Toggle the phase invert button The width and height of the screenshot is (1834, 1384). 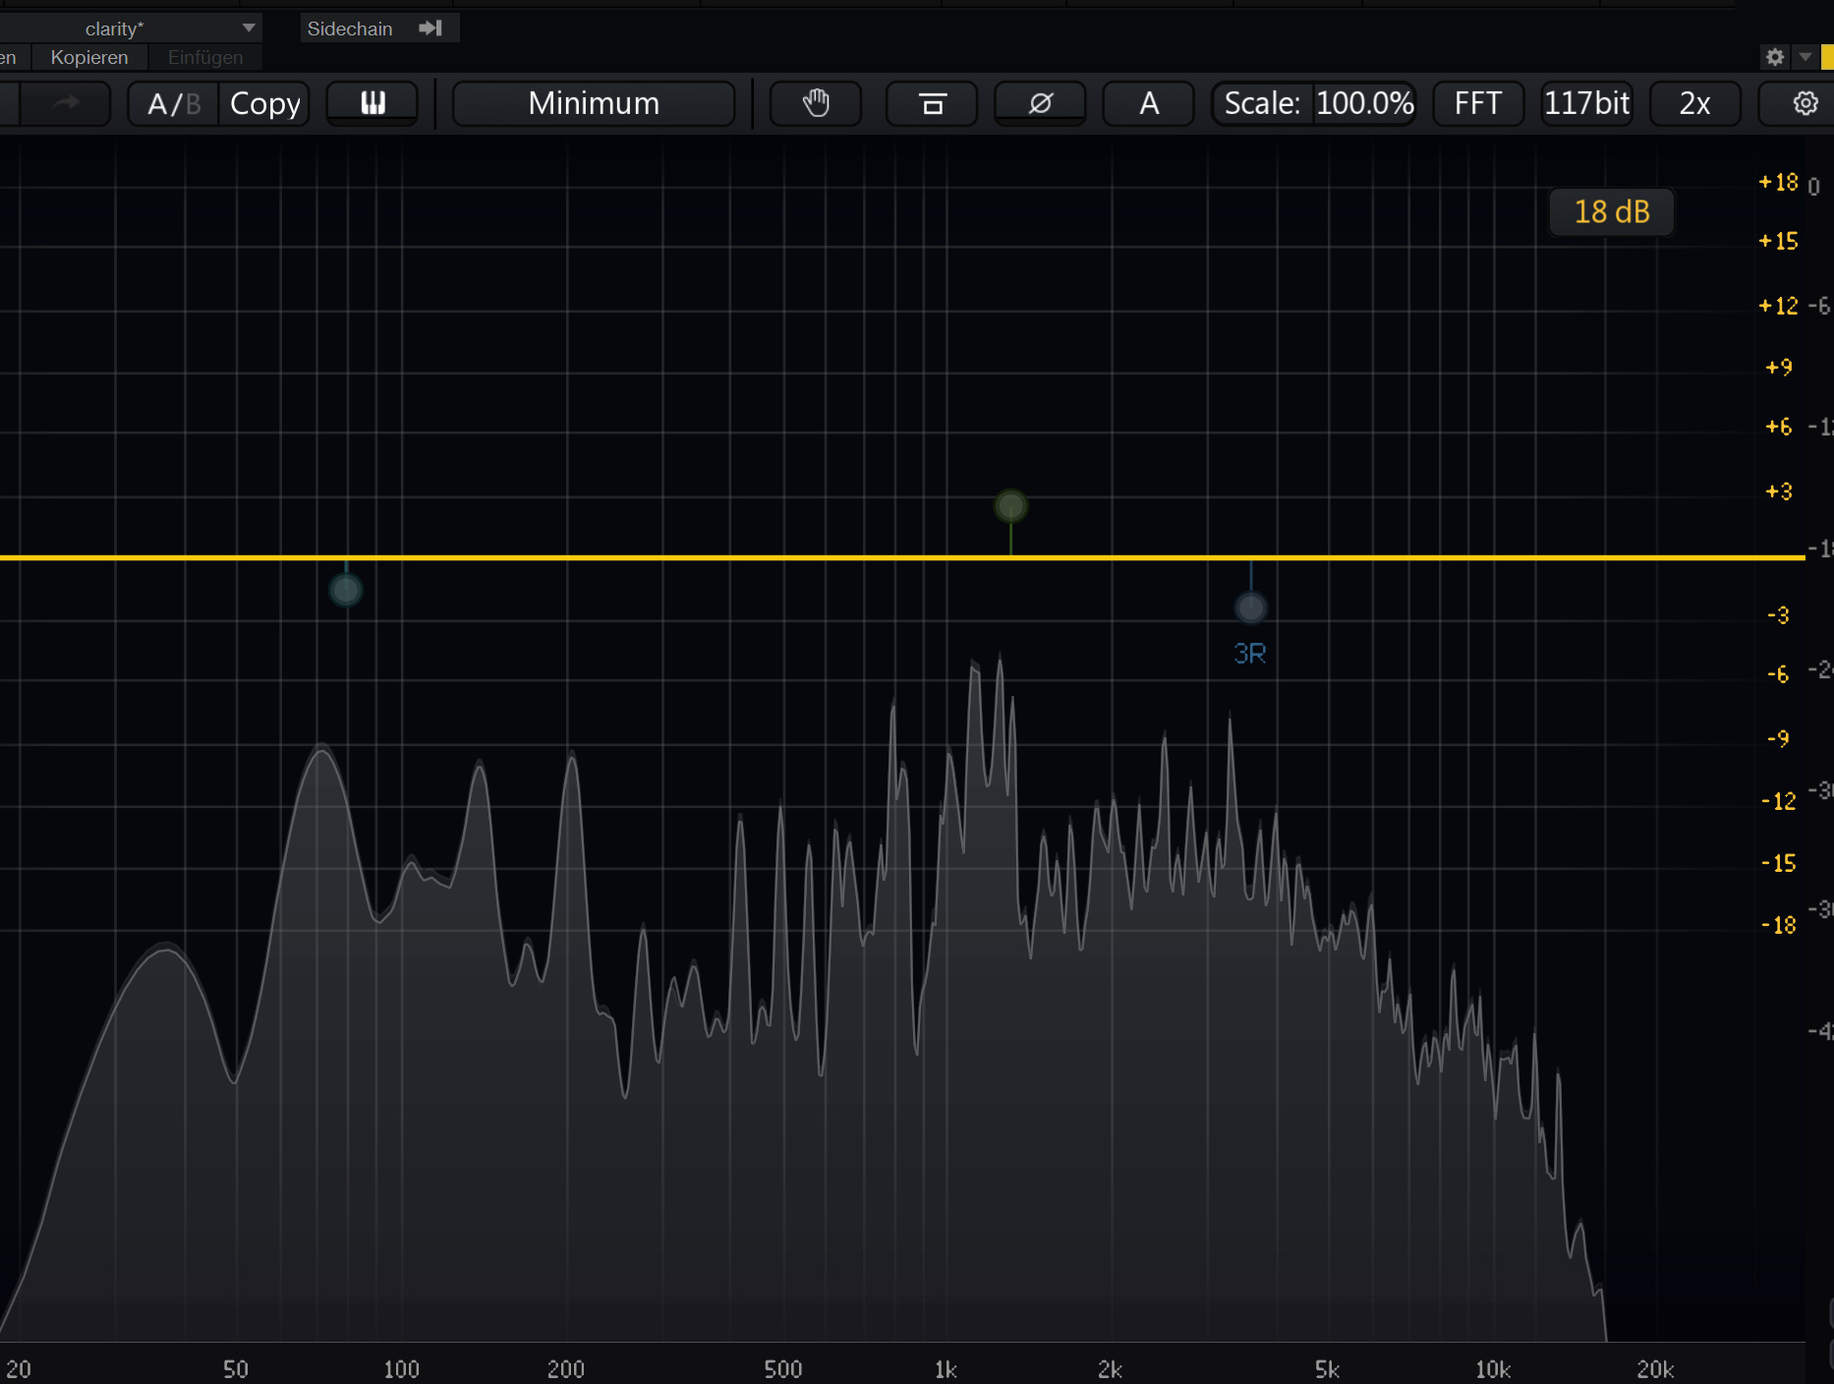pos(1040,103)
